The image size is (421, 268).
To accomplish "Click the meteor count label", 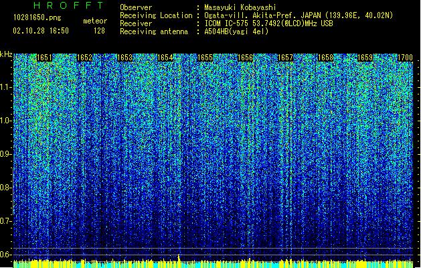I will (95, 21).
